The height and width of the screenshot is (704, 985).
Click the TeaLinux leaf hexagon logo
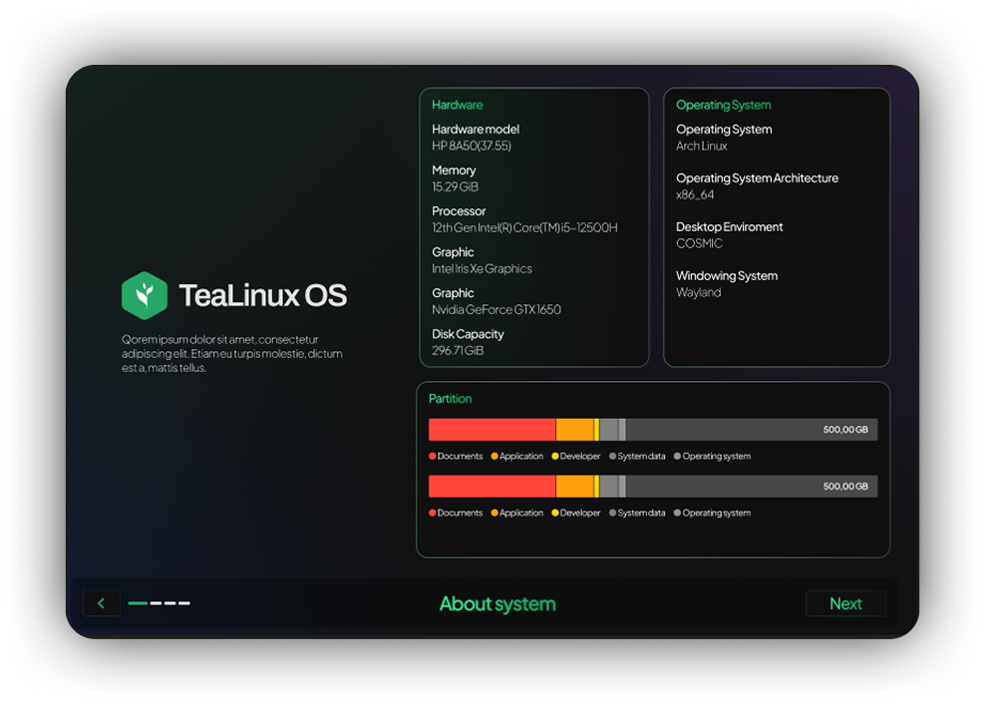145,295
